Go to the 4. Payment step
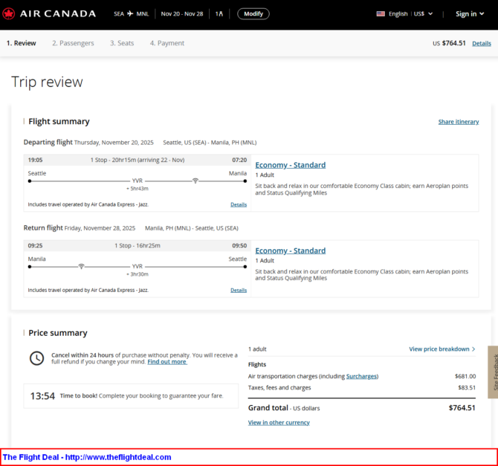 (x=167, y=43)
